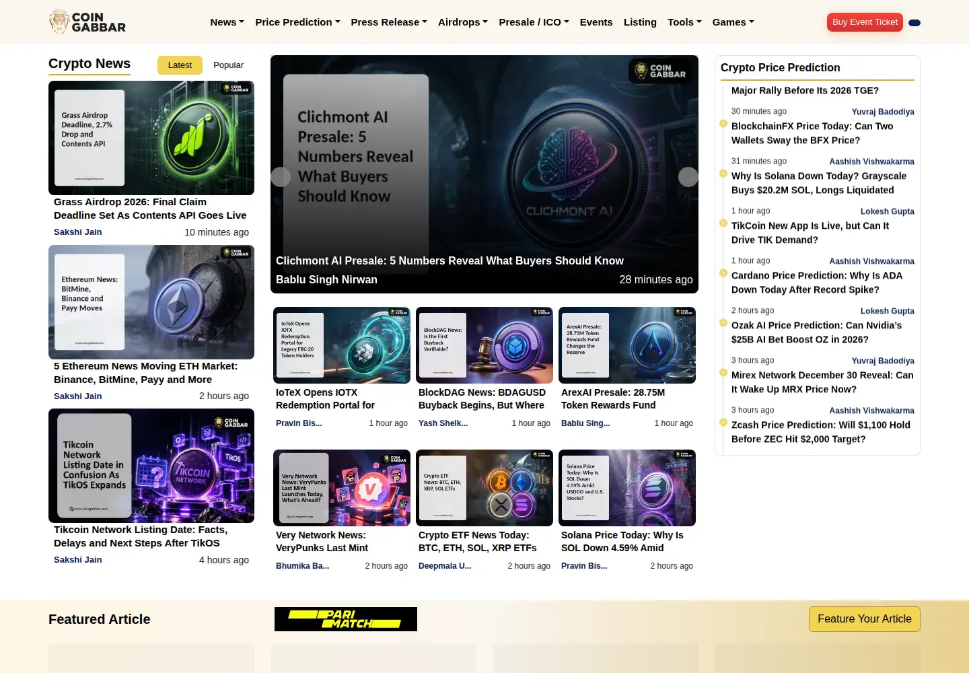969x673 pixels.
Task: Expand the News dropdown menu
Action: (x=227, y=22)
